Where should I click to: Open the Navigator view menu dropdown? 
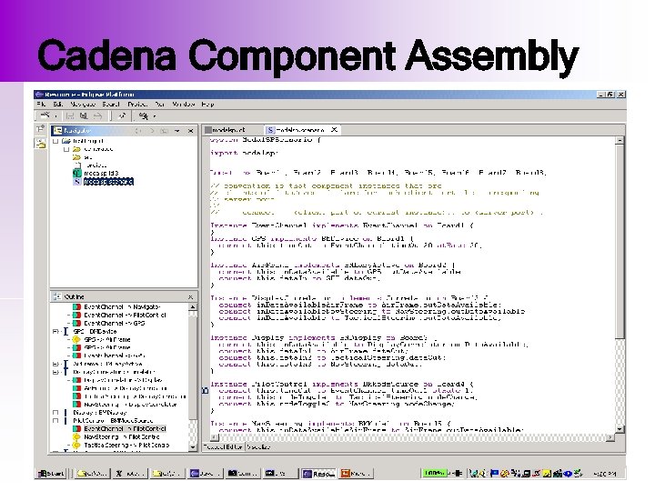[x=177, y=131]
